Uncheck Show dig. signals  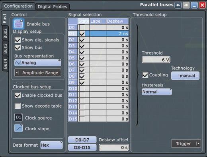pos(18,40)
